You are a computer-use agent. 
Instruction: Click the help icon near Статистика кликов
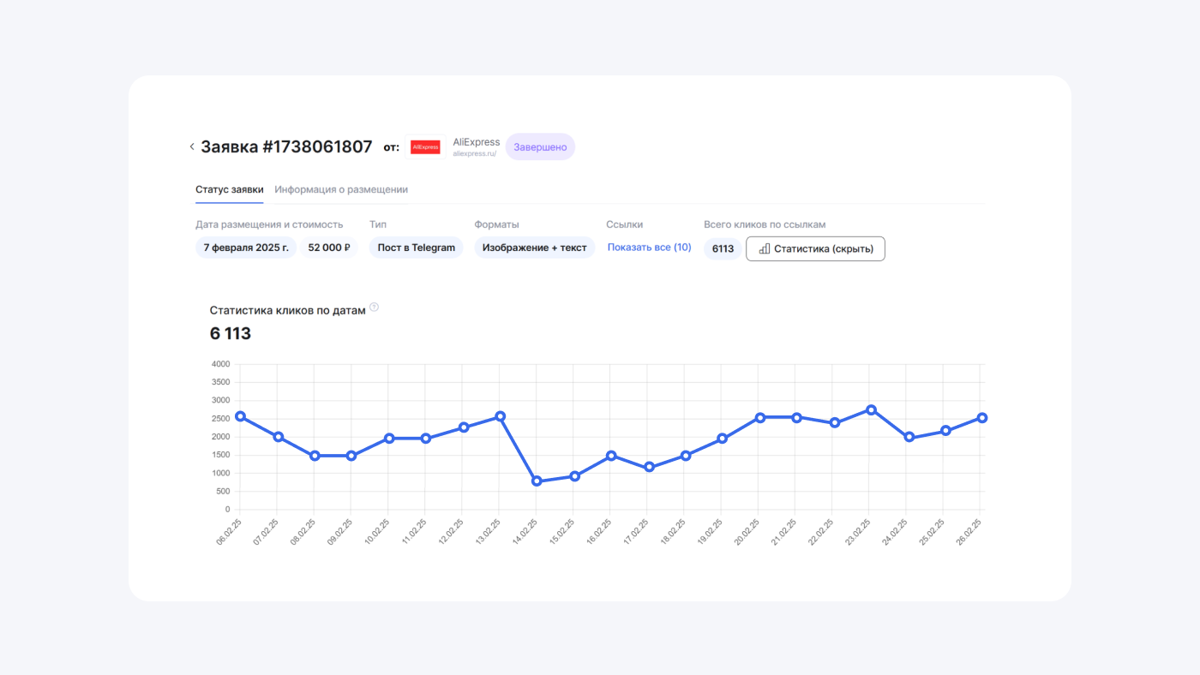pyautogui.click(x=374, y=308)
